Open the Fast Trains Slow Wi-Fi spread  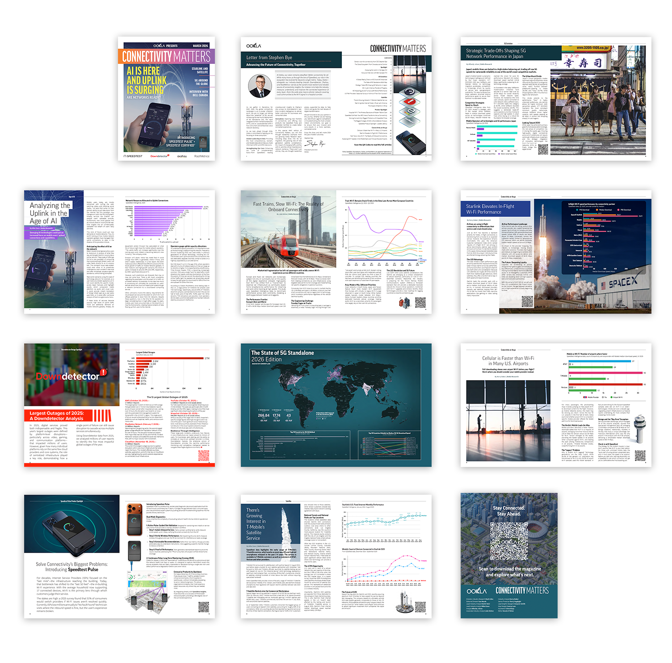tap(336, 252)
